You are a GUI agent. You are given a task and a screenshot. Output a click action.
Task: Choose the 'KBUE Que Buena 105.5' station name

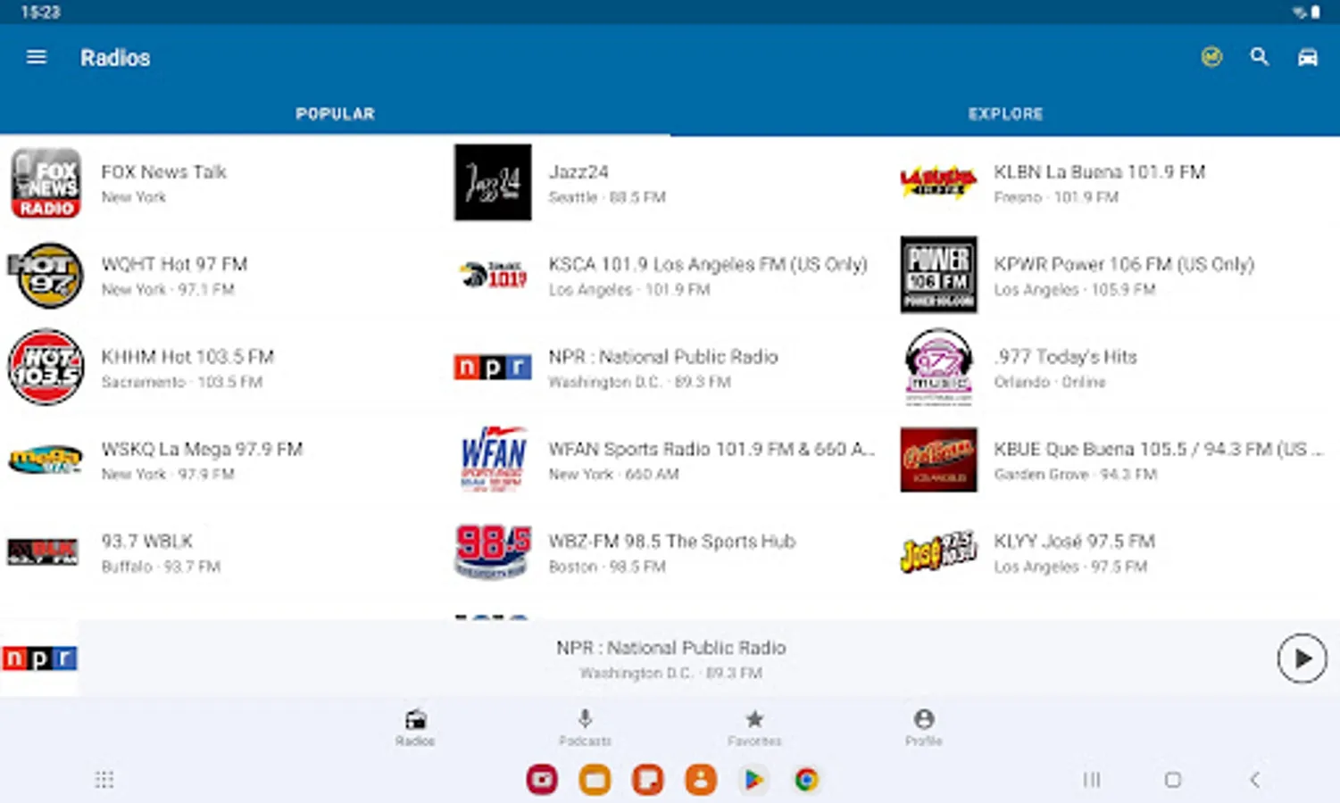coord(1158,449)
